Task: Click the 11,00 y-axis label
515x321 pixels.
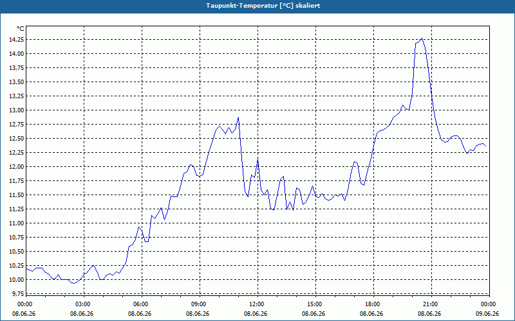Action: [x=17, y=223]
